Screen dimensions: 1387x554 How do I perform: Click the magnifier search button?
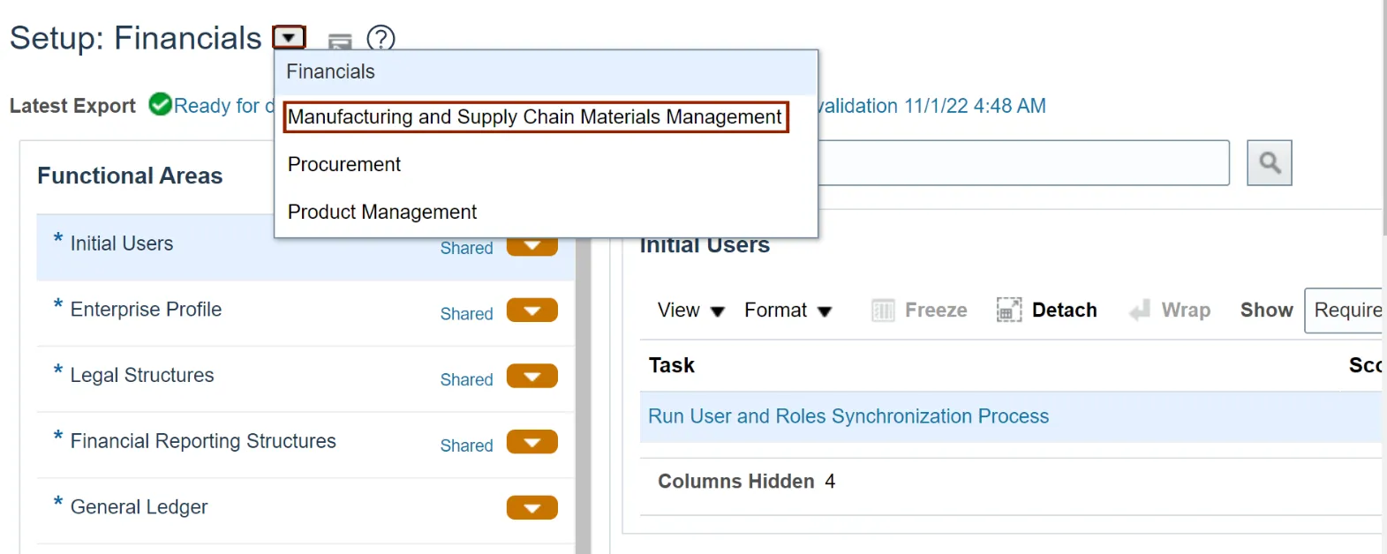[1270, 162]
